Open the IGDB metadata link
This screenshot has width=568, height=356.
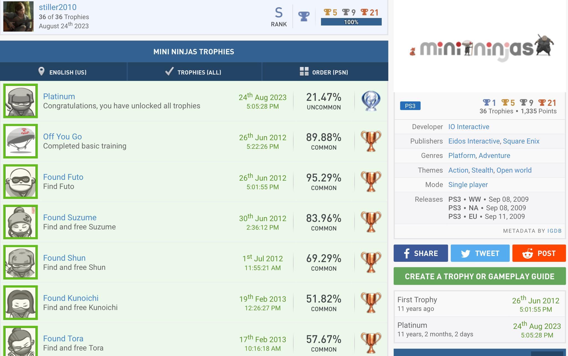[x=554, y=231]
